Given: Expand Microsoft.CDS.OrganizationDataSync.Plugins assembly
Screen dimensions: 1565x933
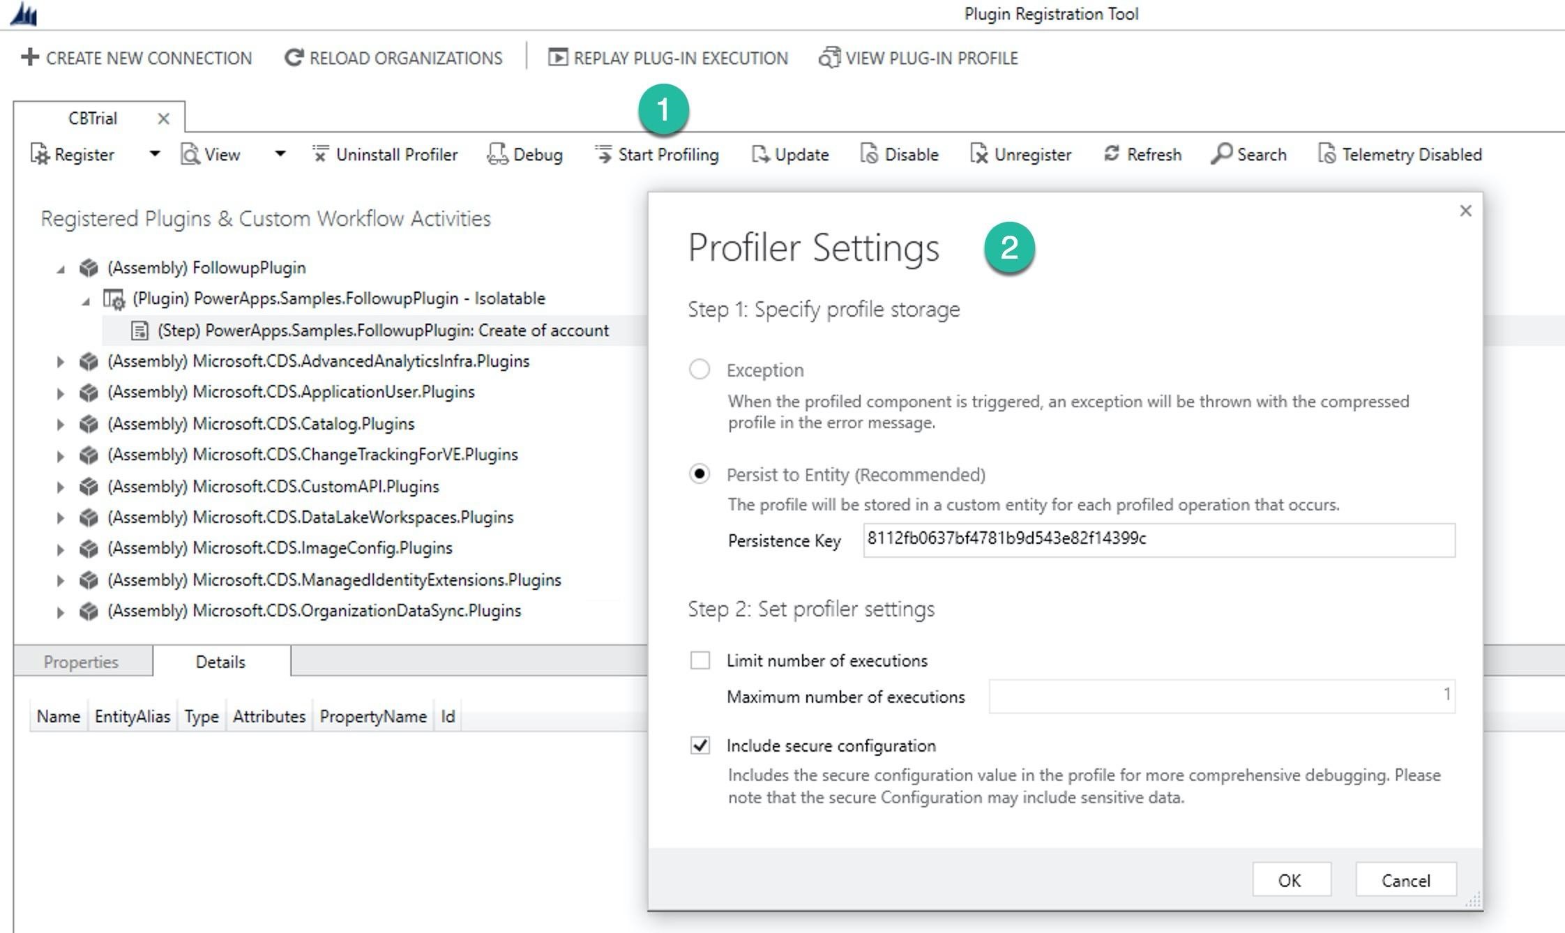Looking at the screenshot, I should point(61,612).
